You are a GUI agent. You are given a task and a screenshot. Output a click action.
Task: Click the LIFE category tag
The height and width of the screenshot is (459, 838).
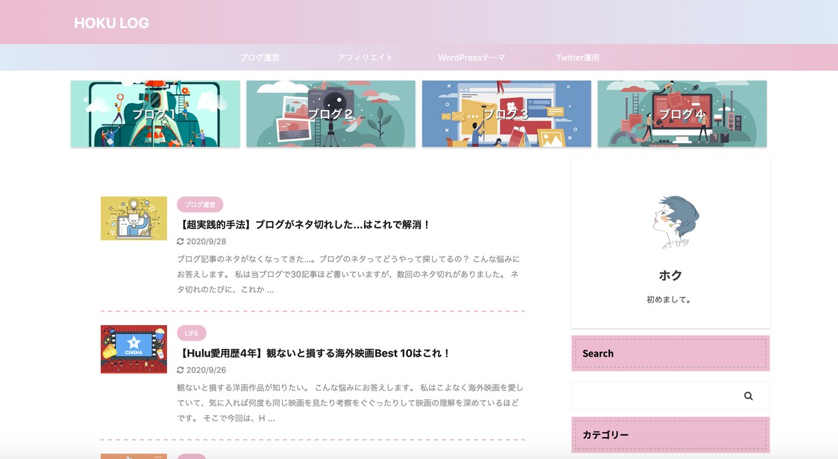192,333
